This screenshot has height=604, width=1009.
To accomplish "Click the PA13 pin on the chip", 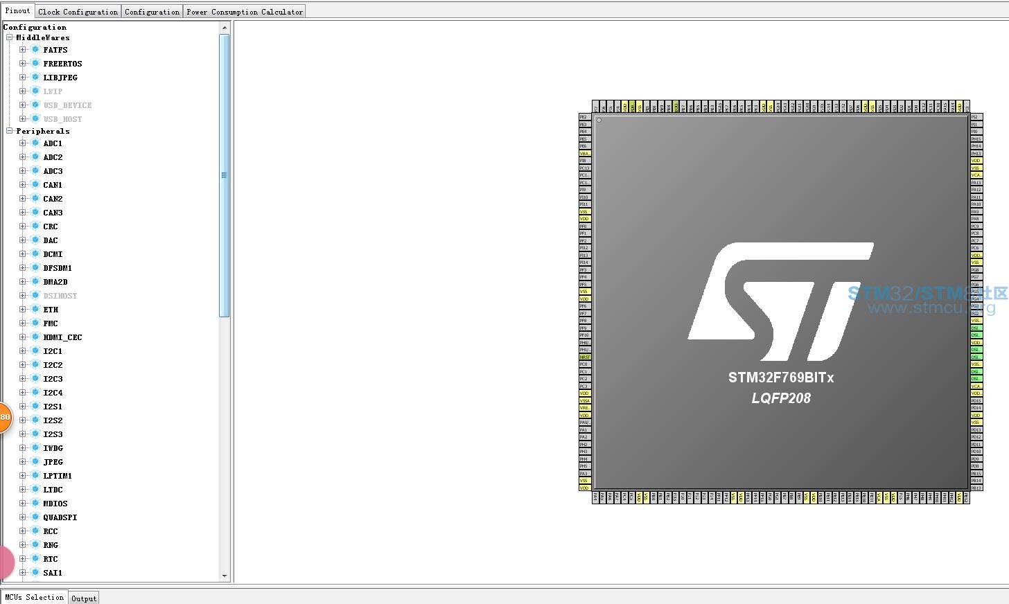I will pyautogui.click(x=976, y=183).
